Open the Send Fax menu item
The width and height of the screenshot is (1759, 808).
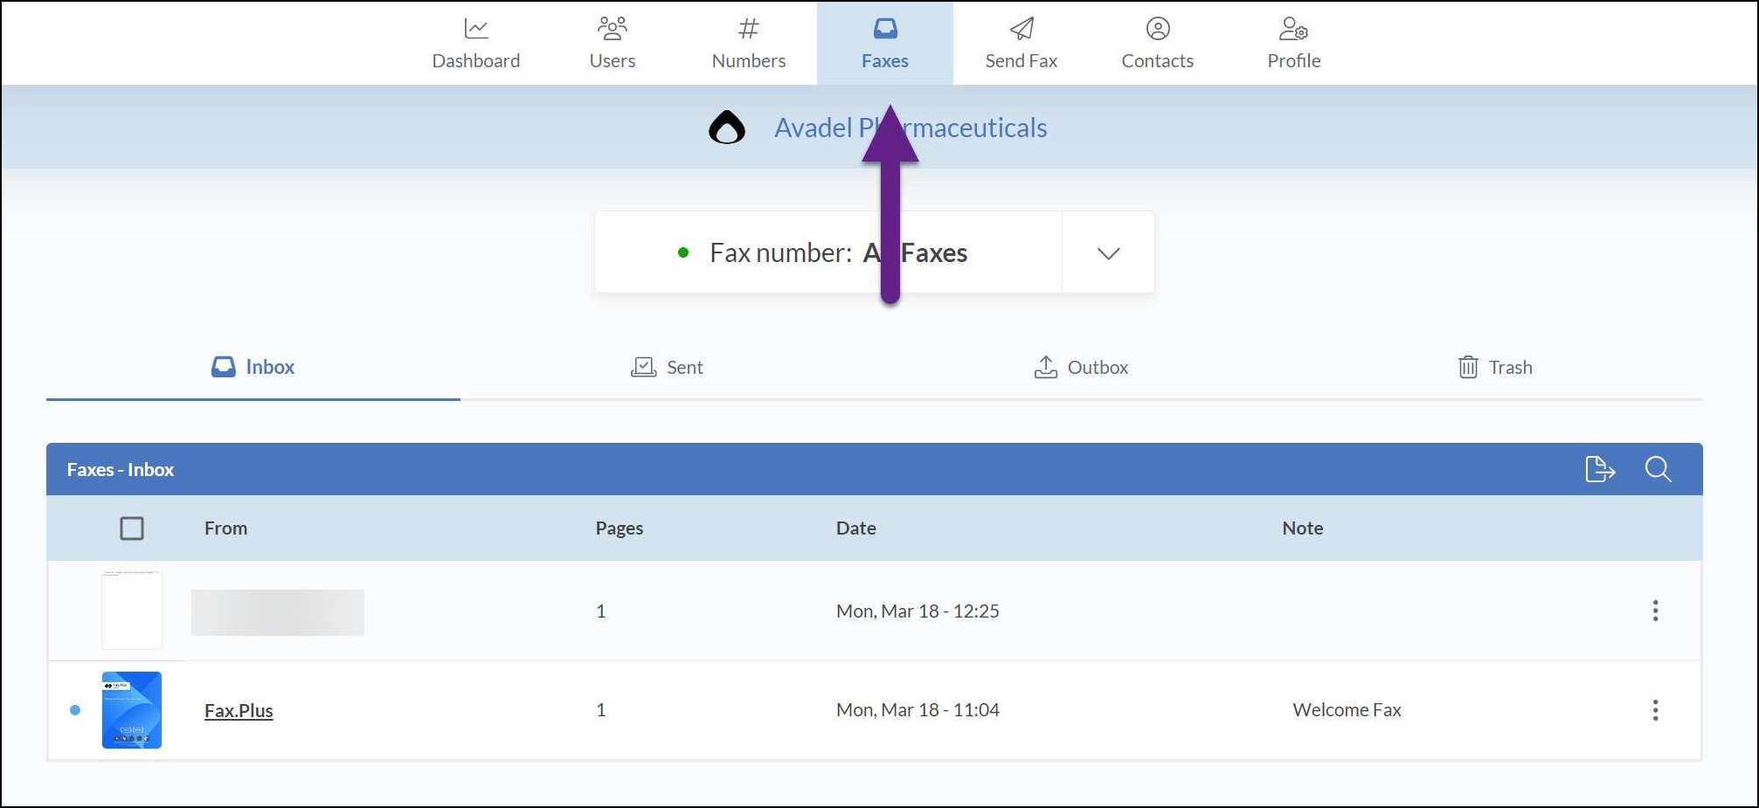pyautogui.click(x=1021, y=43)
